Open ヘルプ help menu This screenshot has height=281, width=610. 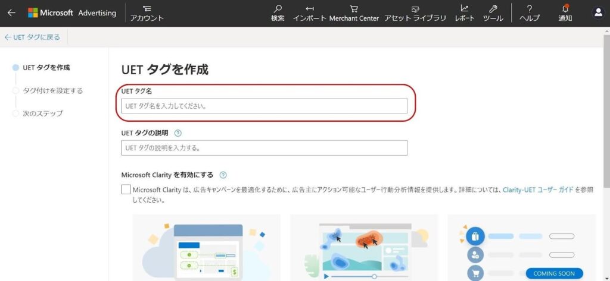(530, 13)
